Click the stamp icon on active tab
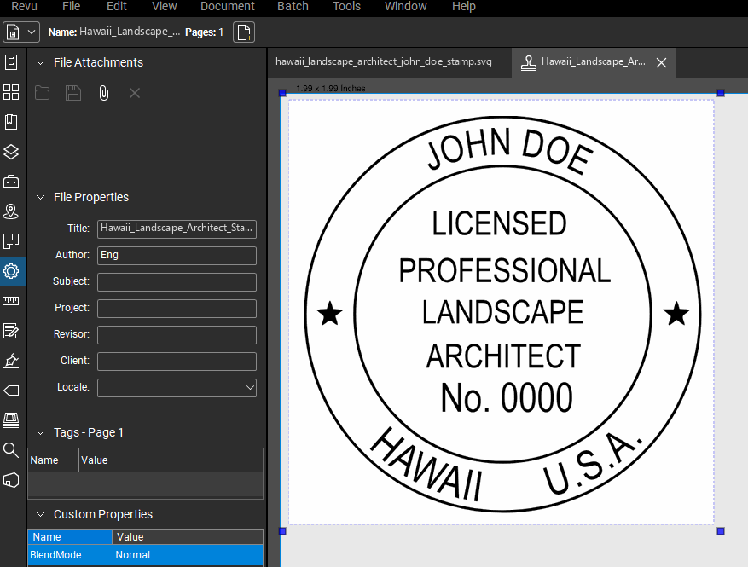748x567 pixels. (x=528, y=62)
